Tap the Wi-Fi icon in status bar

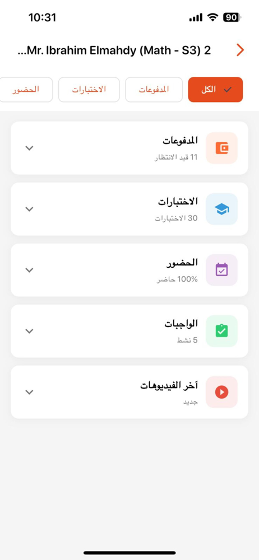click(x=214, y=17)
